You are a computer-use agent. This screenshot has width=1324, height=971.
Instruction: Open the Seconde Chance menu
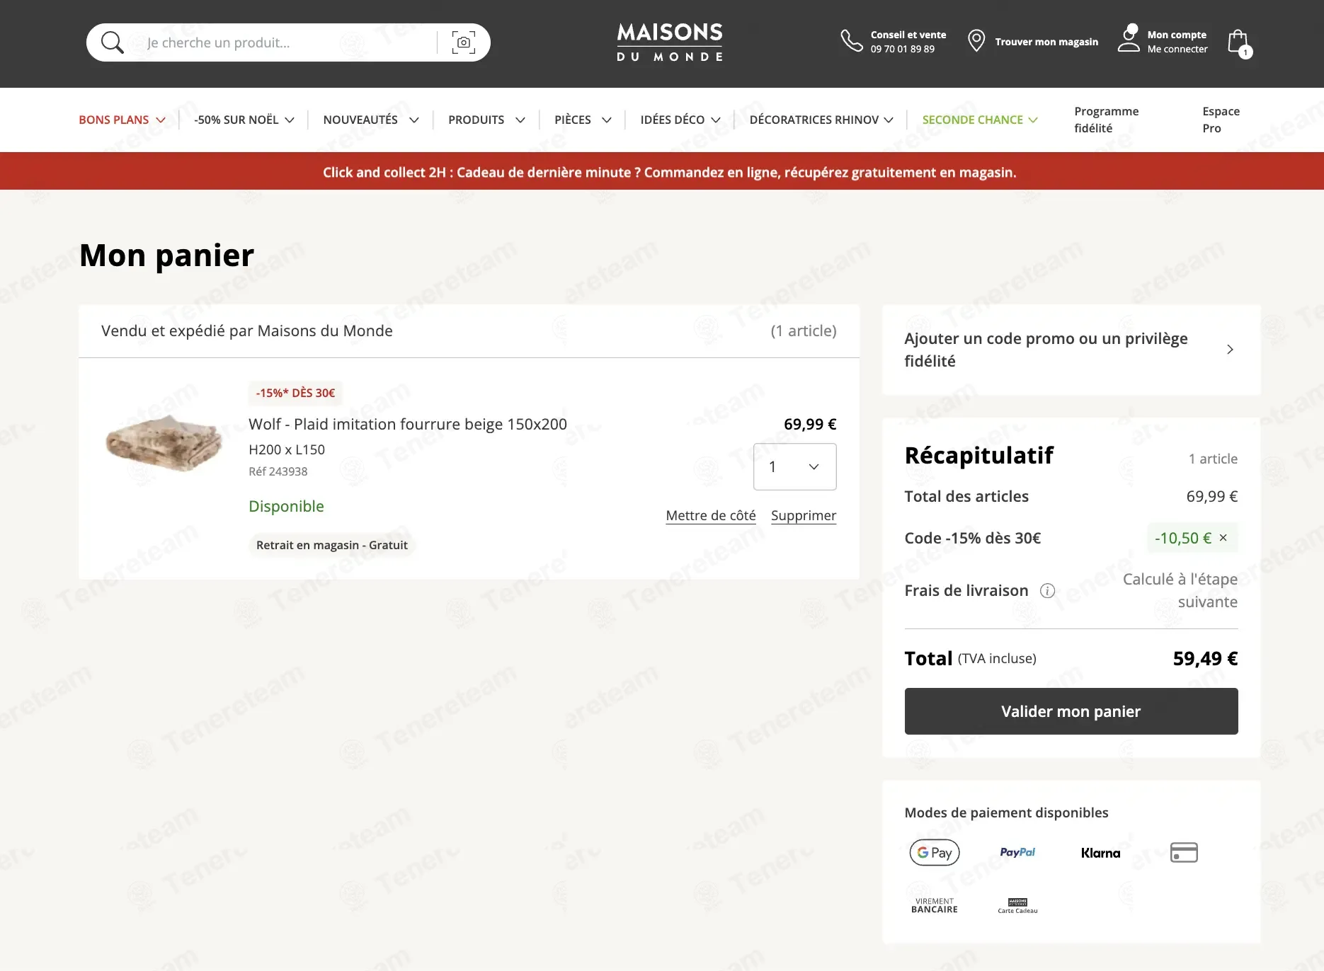tap(979, 120)
